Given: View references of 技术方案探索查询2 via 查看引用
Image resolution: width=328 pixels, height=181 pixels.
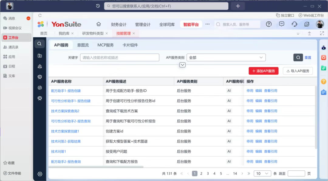Looking at the screenshot, I should (x=271, y=111).
